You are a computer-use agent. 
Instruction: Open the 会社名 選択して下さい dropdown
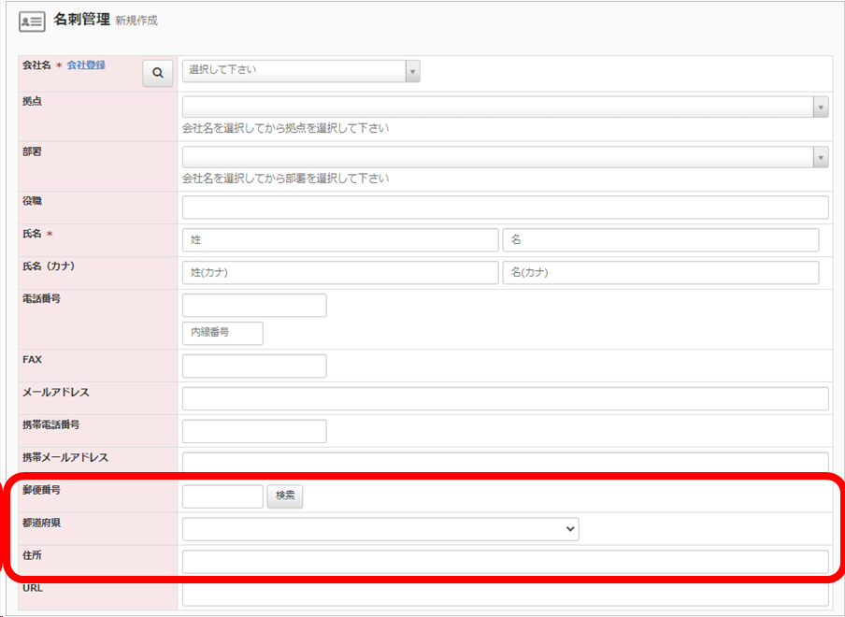point(300,71)
